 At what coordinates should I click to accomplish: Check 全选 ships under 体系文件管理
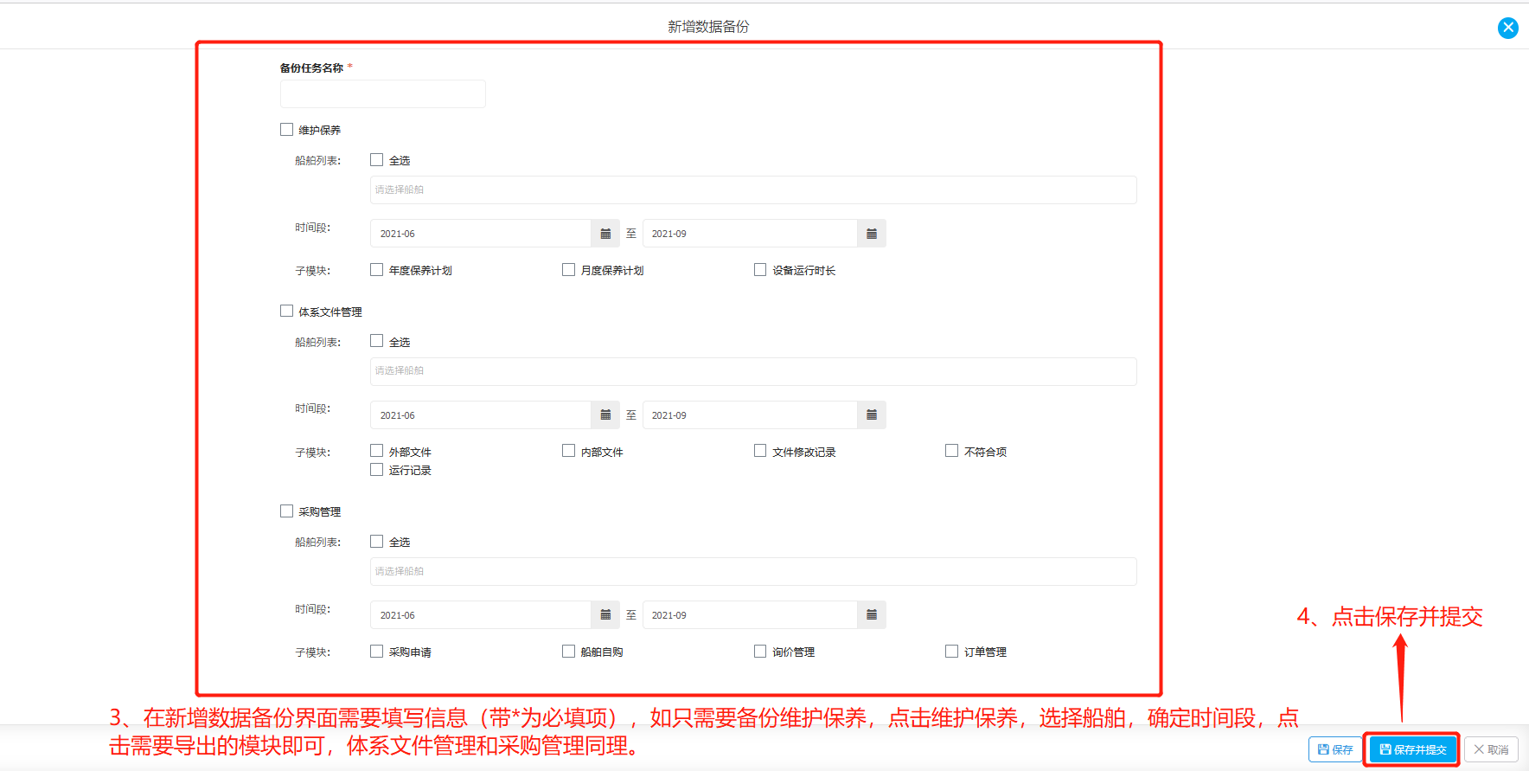(376, 341)
